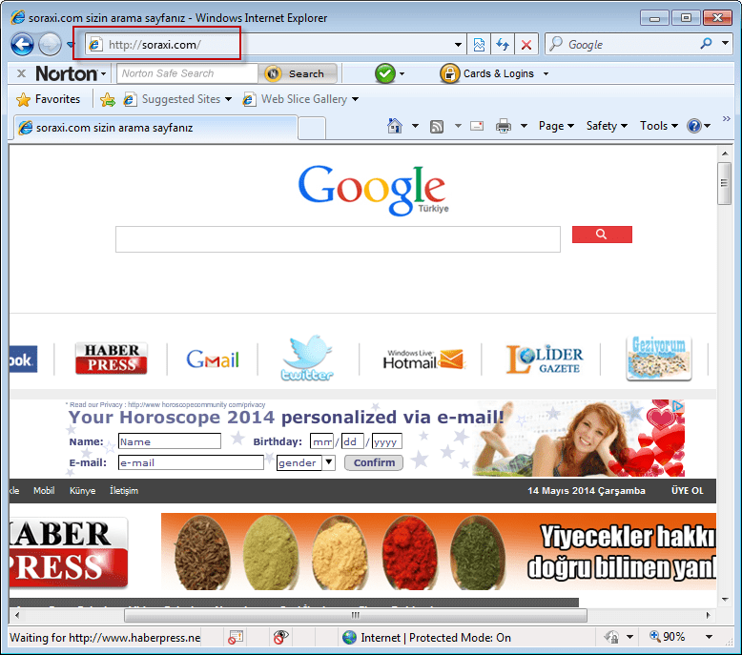
Task: Expand the Home icon dropdown arrow
Action: click(x=415, y=126)
